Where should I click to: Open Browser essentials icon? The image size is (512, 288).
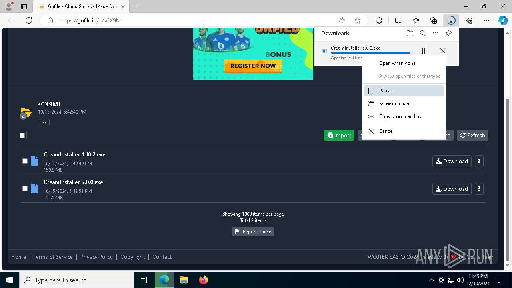(469, 20)
